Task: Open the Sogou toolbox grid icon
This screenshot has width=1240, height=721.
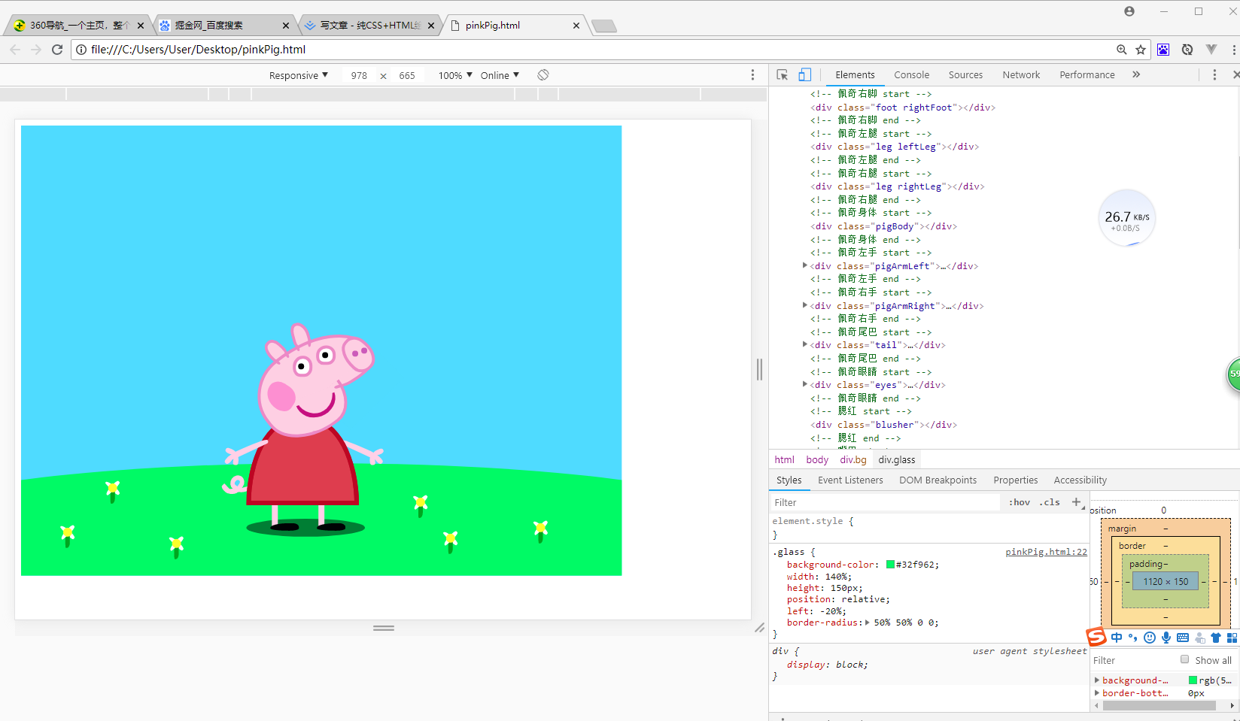Action: [x=1232, y=638]
